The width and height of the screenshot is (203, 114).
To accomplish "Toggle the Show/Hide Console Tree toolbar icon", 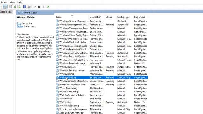I will 5,7.
